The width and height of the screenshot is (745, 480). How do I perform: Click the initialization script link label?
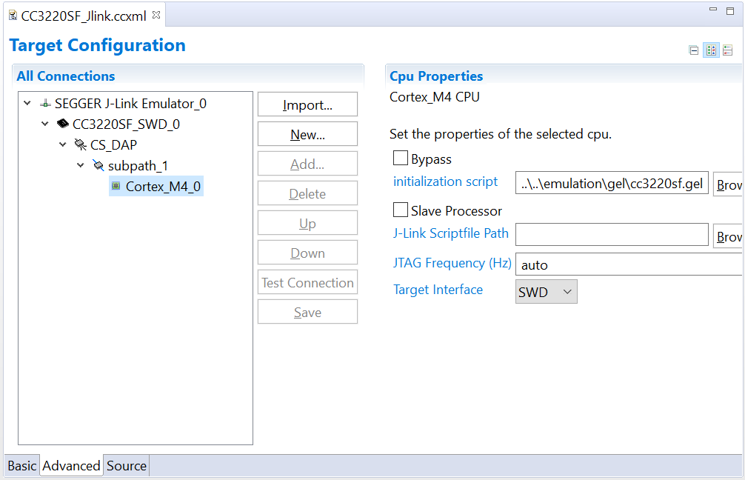pyautogui.click(x=445, y=181)
